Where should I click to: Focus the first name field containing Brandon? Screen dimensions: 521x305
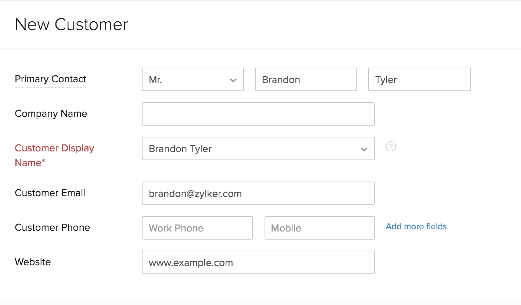pos(306,79)
